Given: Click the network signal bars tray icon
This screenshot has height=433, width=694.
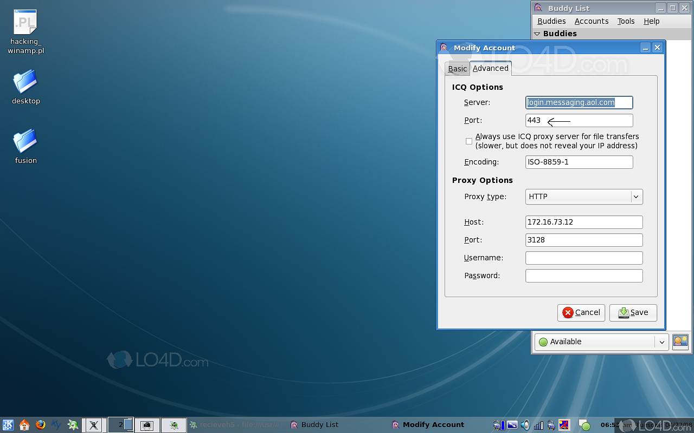Looking at the screenshot, I should 538,425.
